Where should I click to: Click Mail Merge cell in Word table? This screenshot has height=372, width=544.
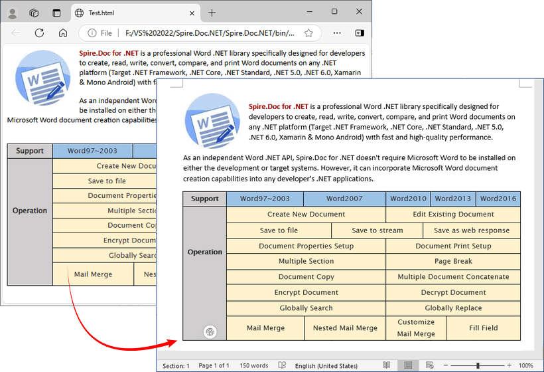265,328
